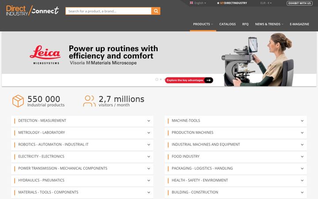Focus the product search input field
The width and height of the screenshot is (318, 199).
coord(108,11)
